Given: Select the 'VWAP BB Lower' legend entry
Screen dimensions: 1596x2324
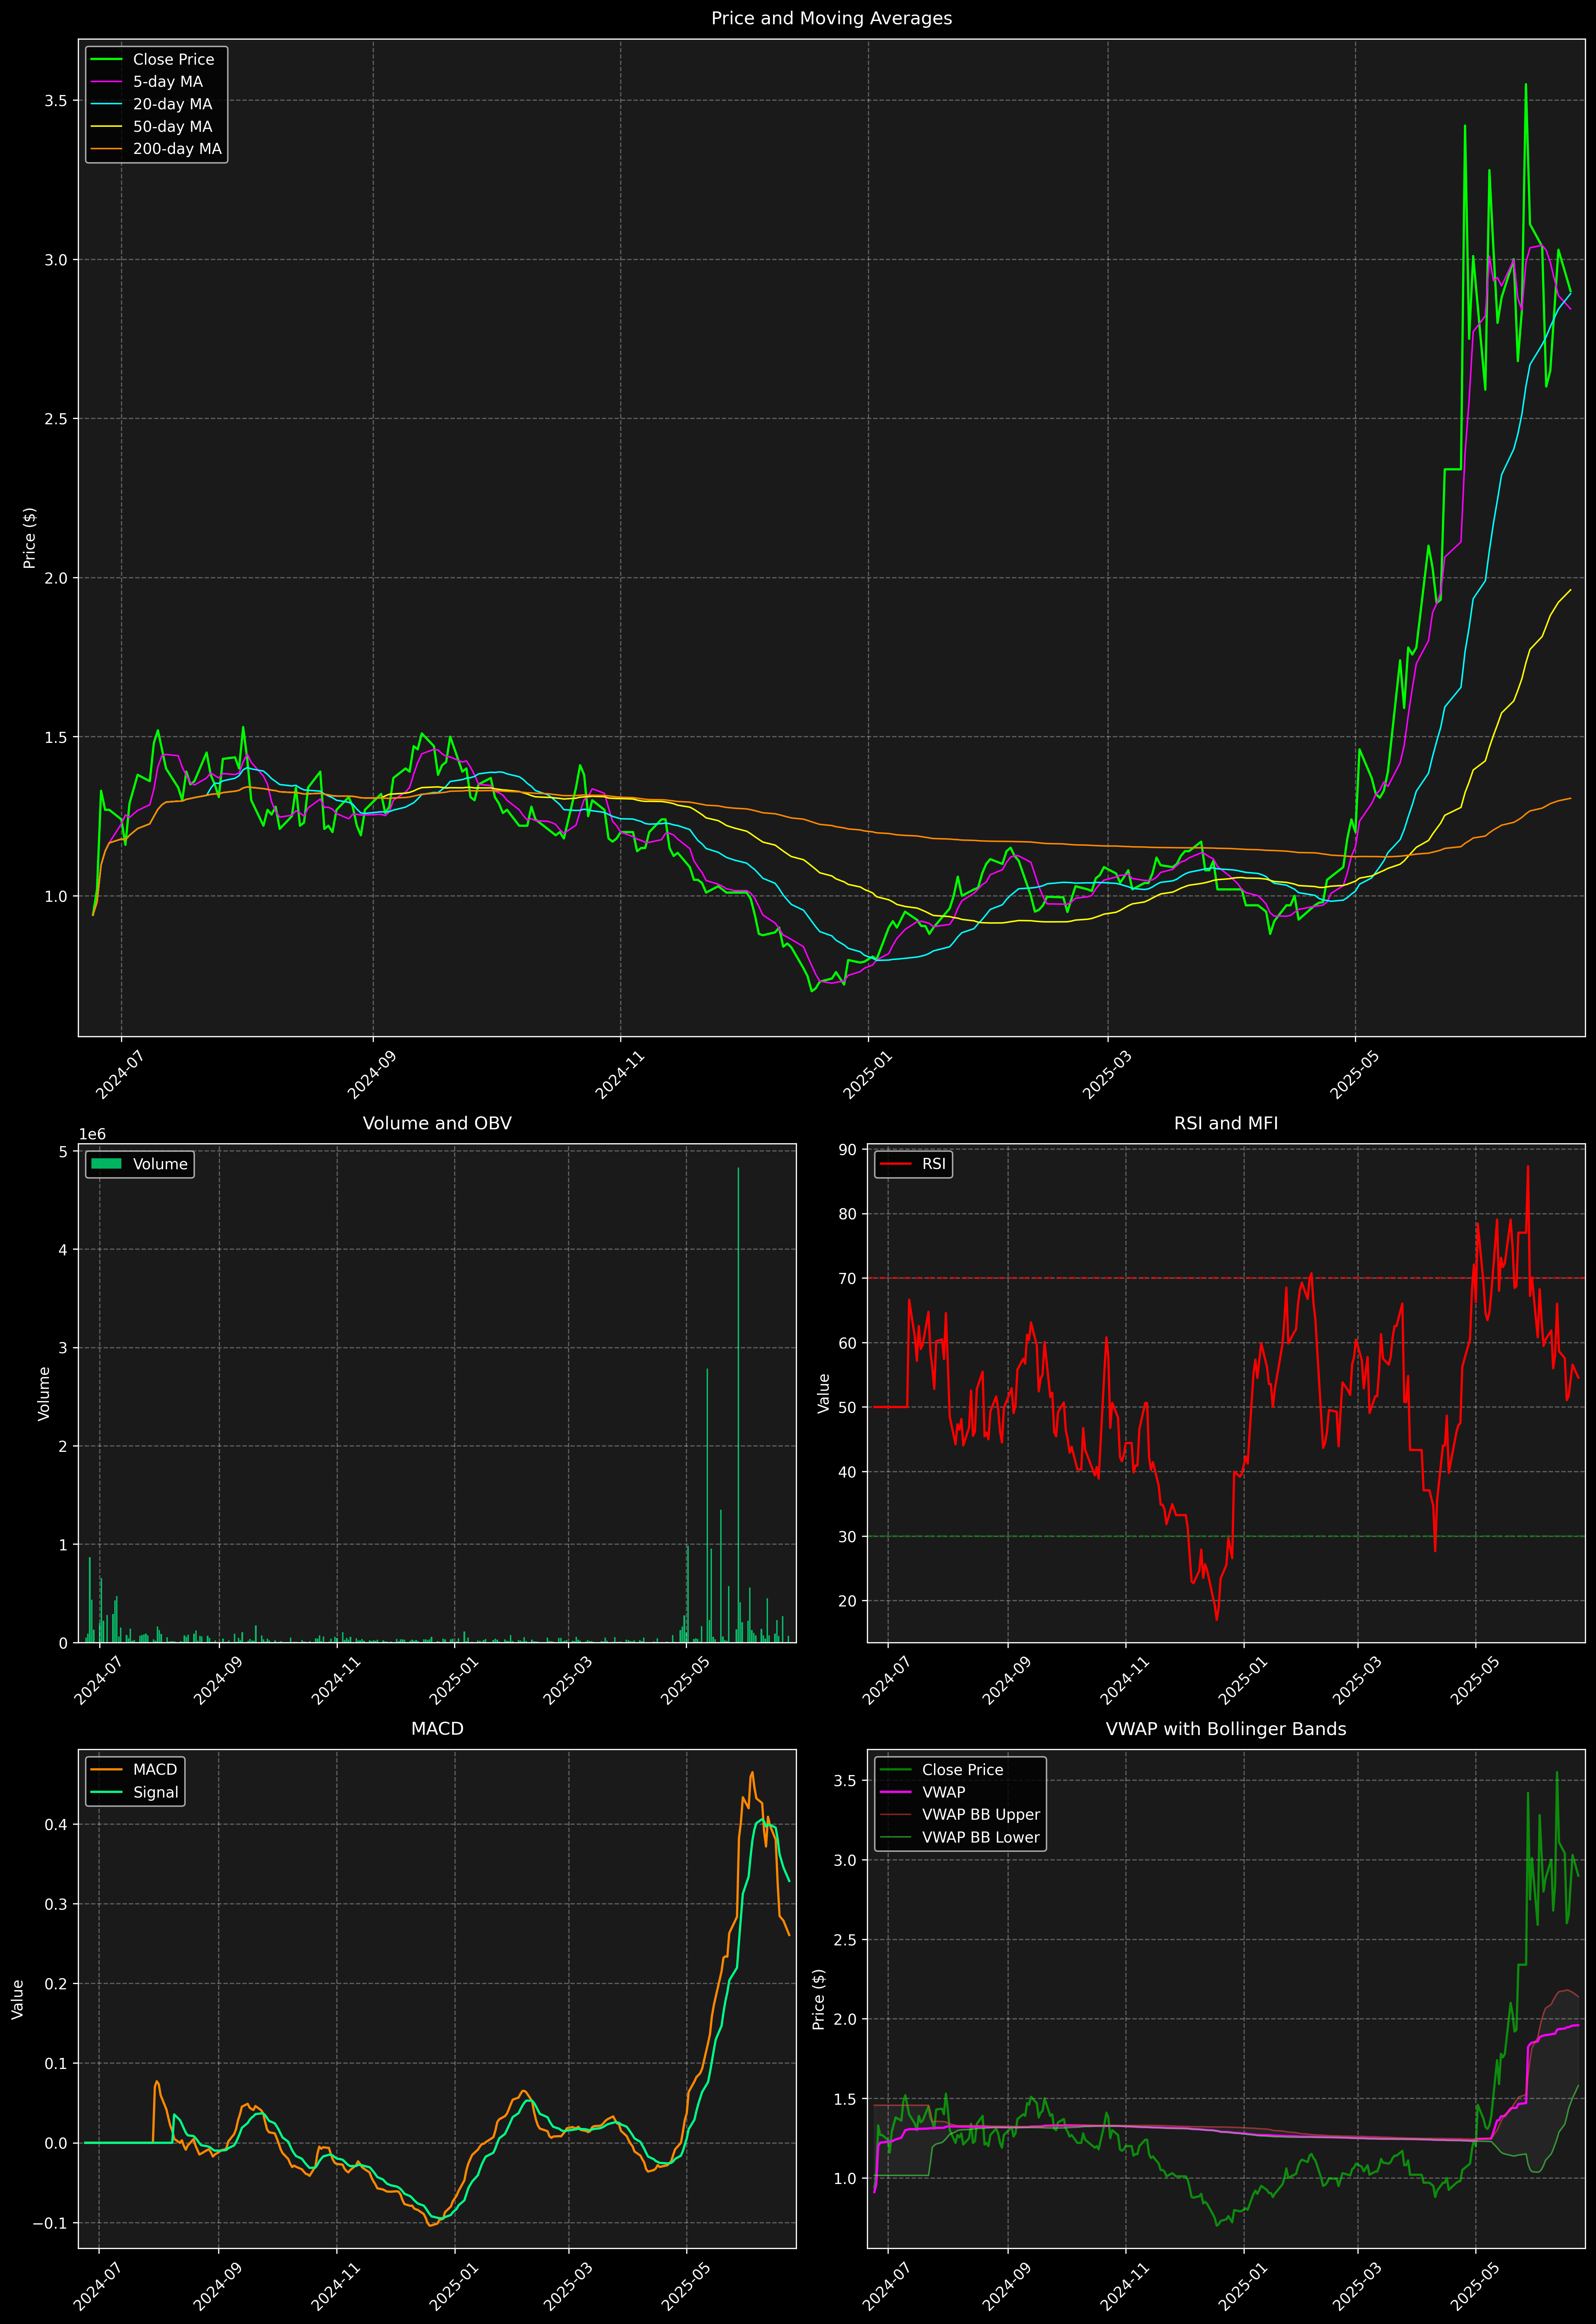Looking at the screenshot, I should click(x=960, y=1838).
